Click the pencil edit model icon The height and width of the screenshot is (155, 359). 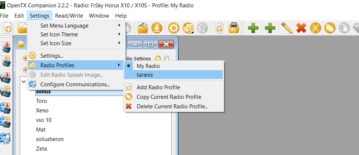pos(286,28)
